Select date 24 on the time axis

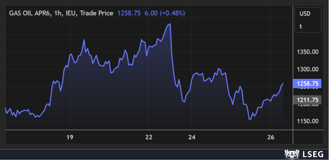(192, 137)
